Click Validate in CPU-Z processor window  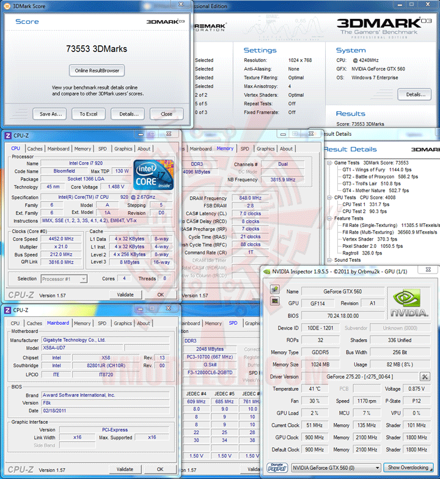pos(125,295)
